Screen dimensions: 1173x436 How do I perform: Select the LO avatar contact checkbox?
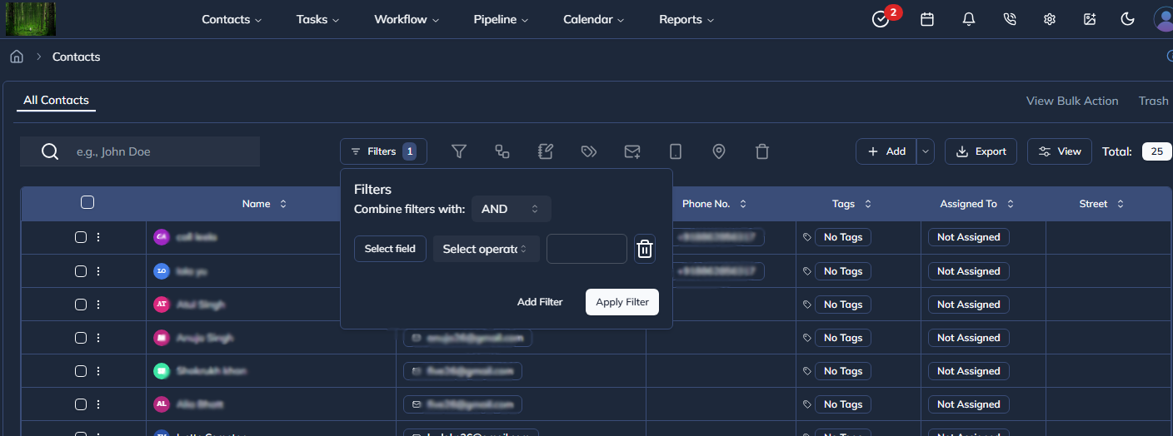[81, 271]
